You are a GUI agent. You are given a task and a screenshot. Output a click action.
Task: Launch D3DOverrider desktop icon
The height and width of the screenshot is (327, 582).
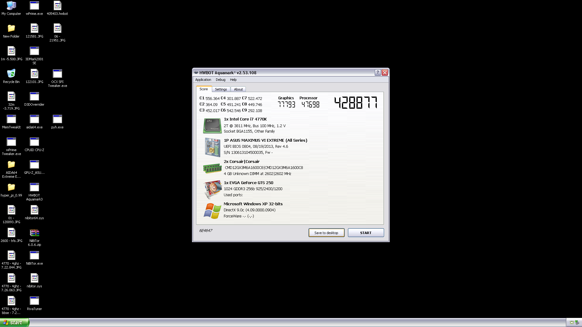(34, 99)
